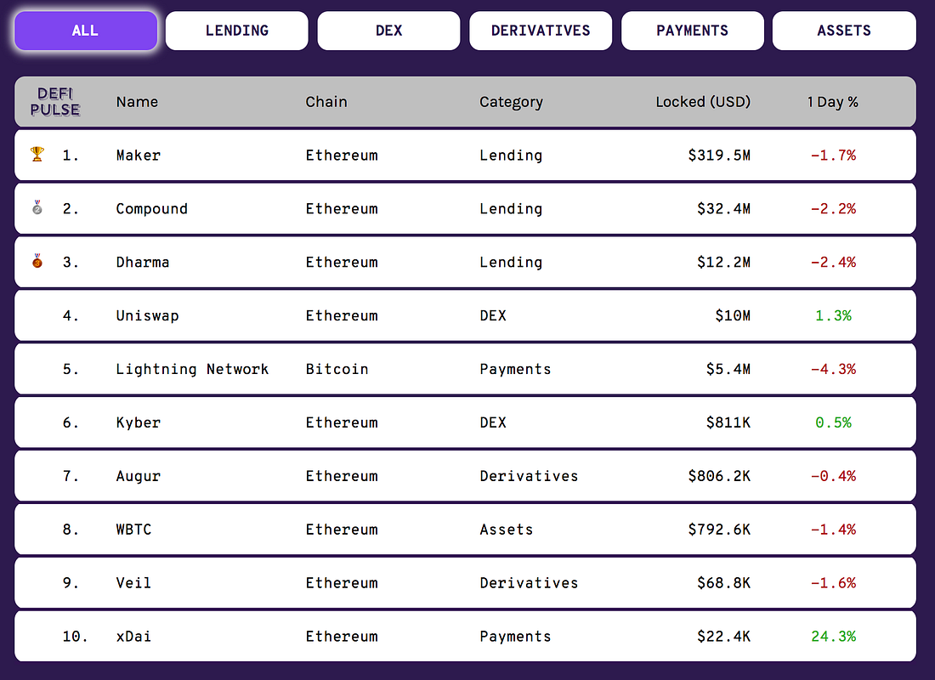The image size is (935, 680).
Task: Switch to the LENDING tab
Action: 237,31
